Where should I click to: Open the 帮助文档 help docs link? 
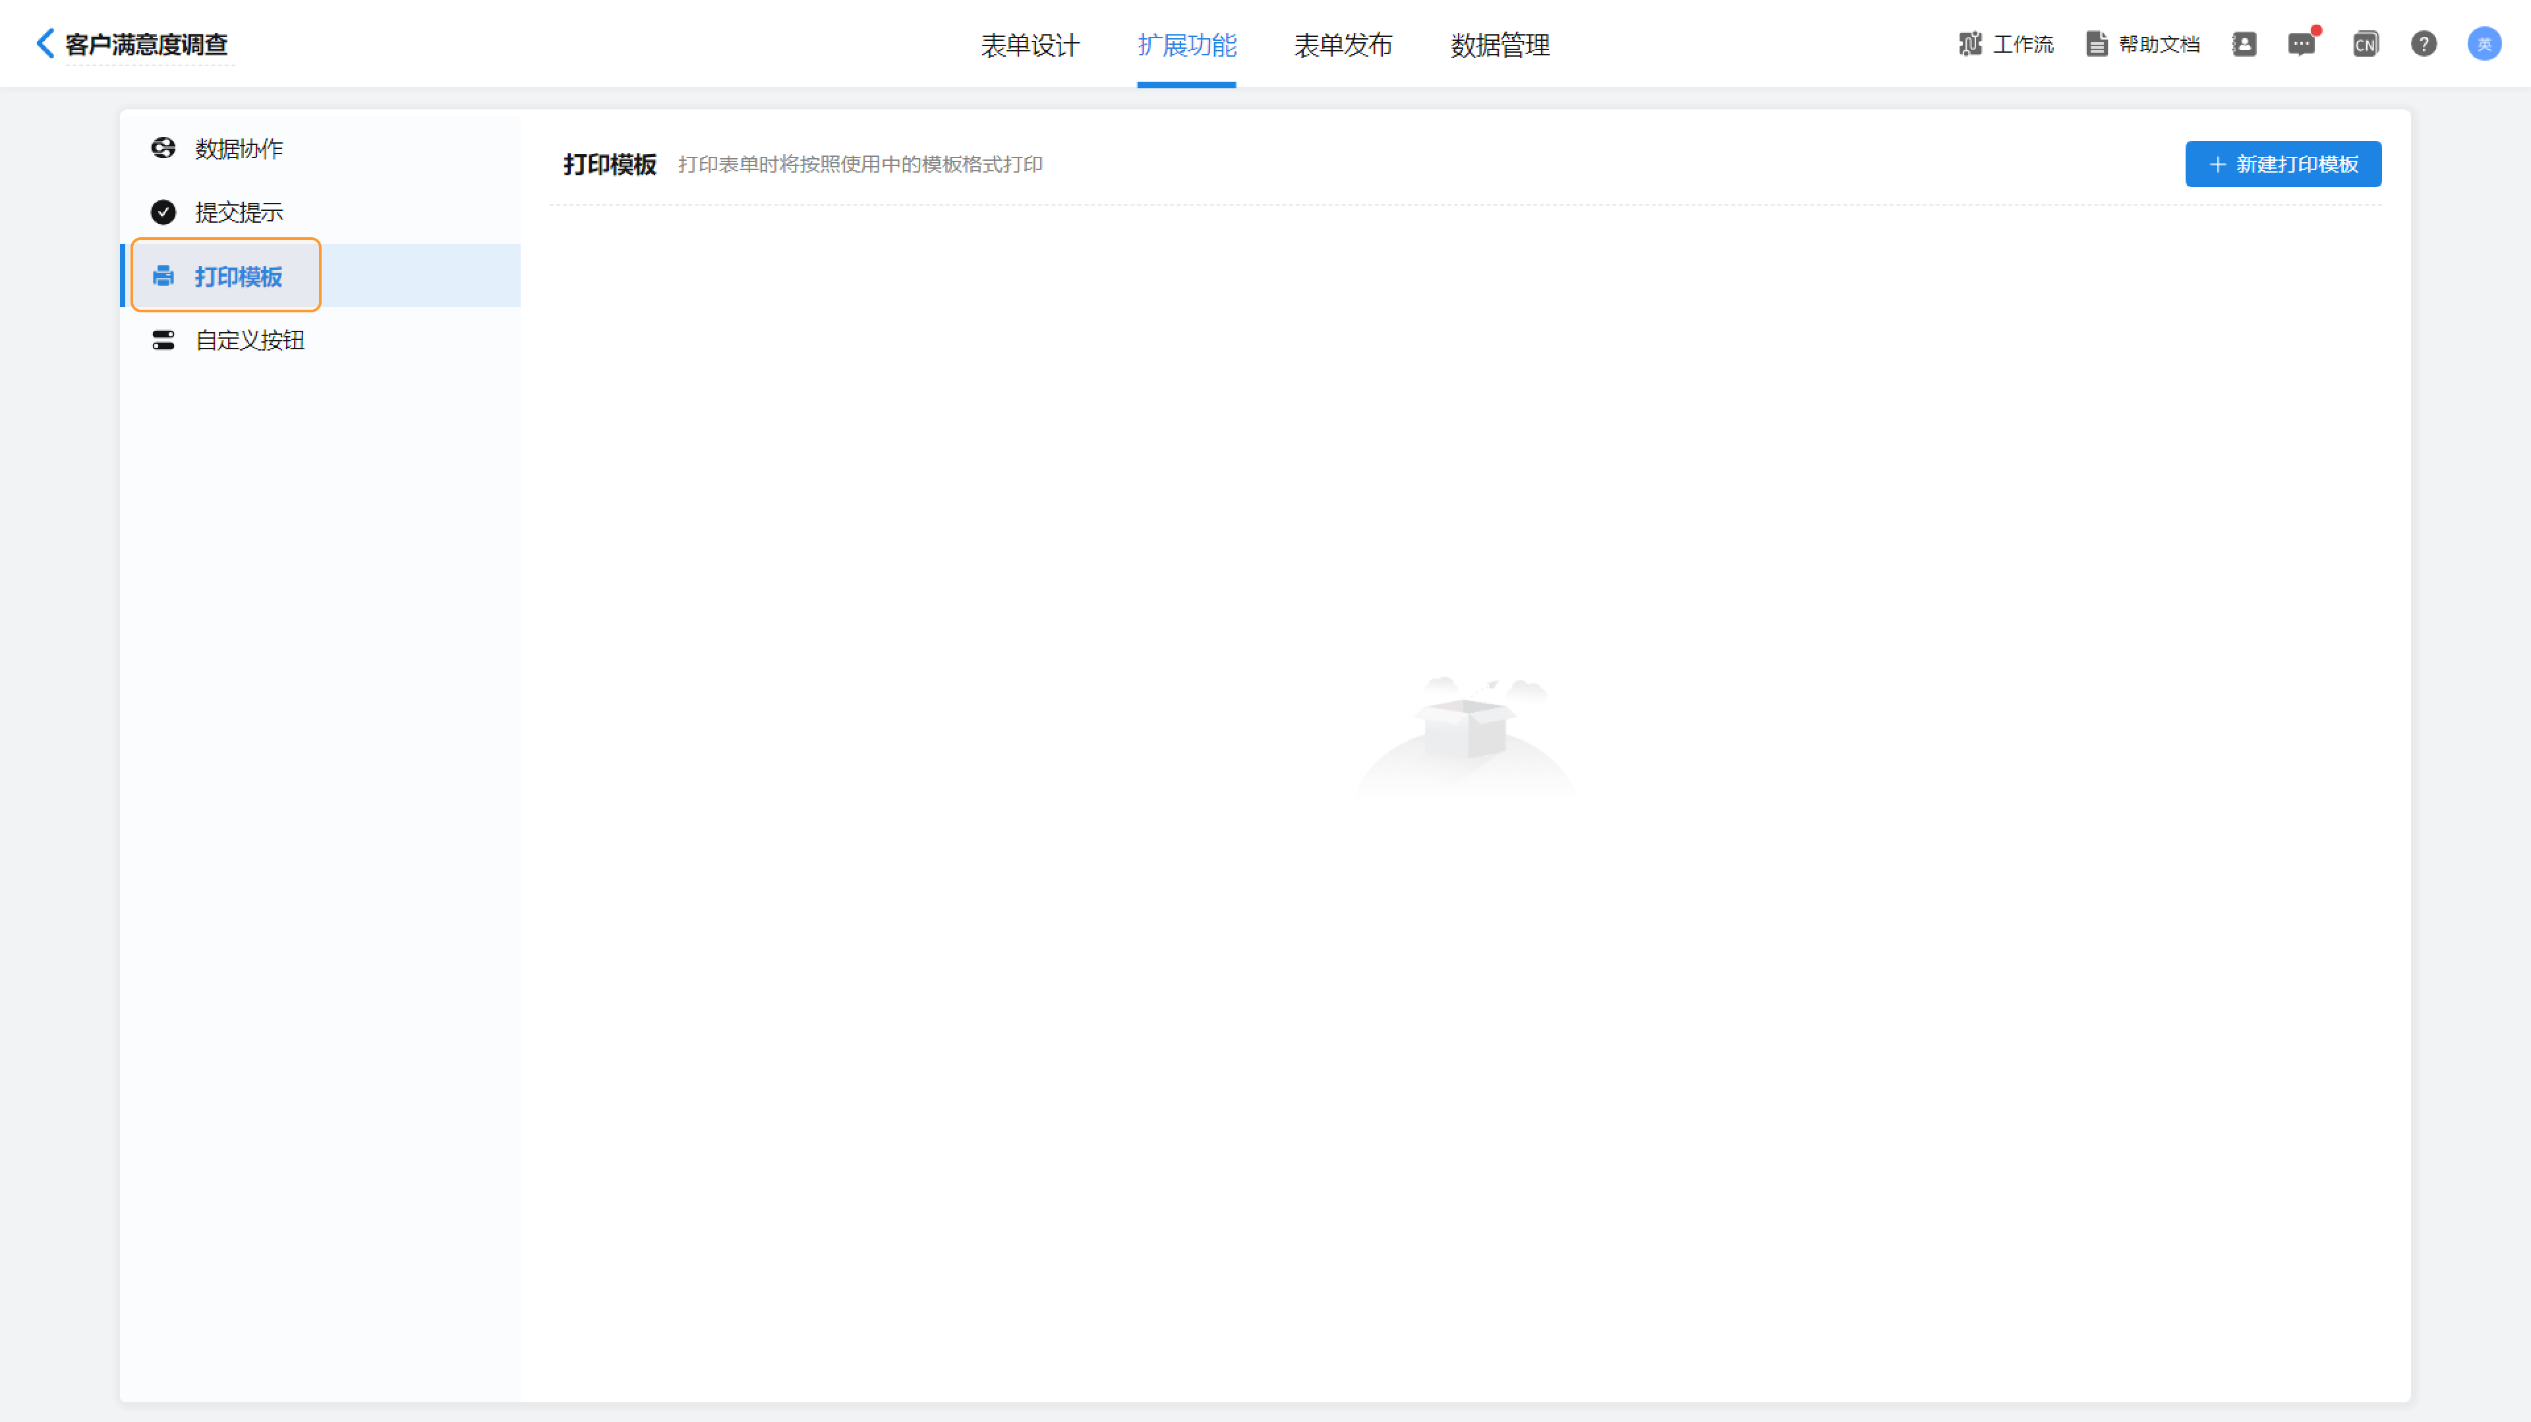click(2159, 44)
